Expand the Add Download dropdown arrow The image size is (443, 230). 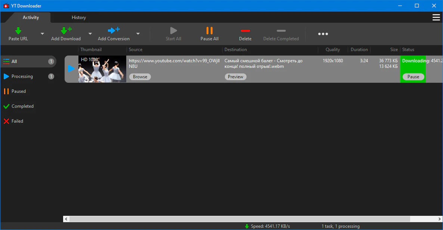coord(90,34)
